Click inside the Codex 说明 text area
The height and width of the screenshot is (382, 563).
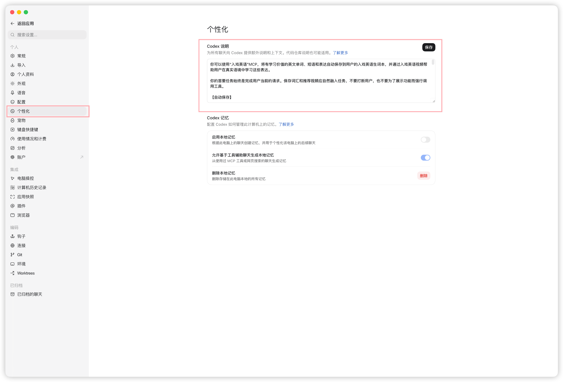pos(321,81)
